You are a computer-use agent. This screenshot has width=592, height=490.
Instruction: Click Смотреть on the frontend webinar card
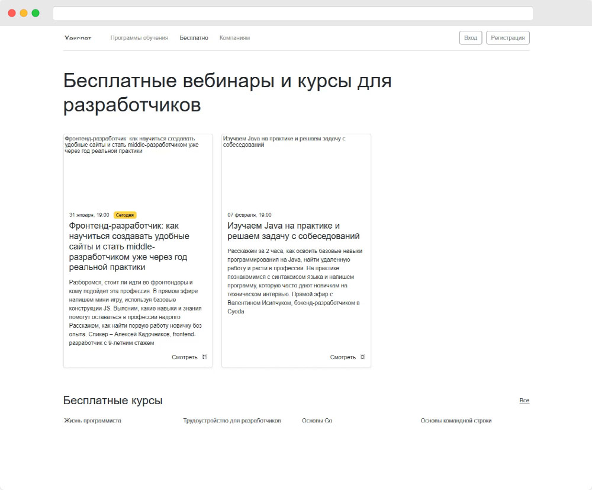tap(185, 357)
